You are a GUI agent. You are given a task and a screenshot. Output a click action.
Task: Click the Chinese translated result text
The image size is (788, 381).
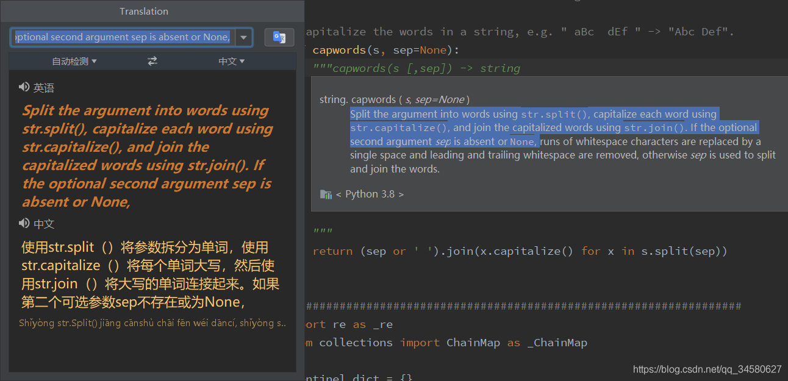[151, 274]
